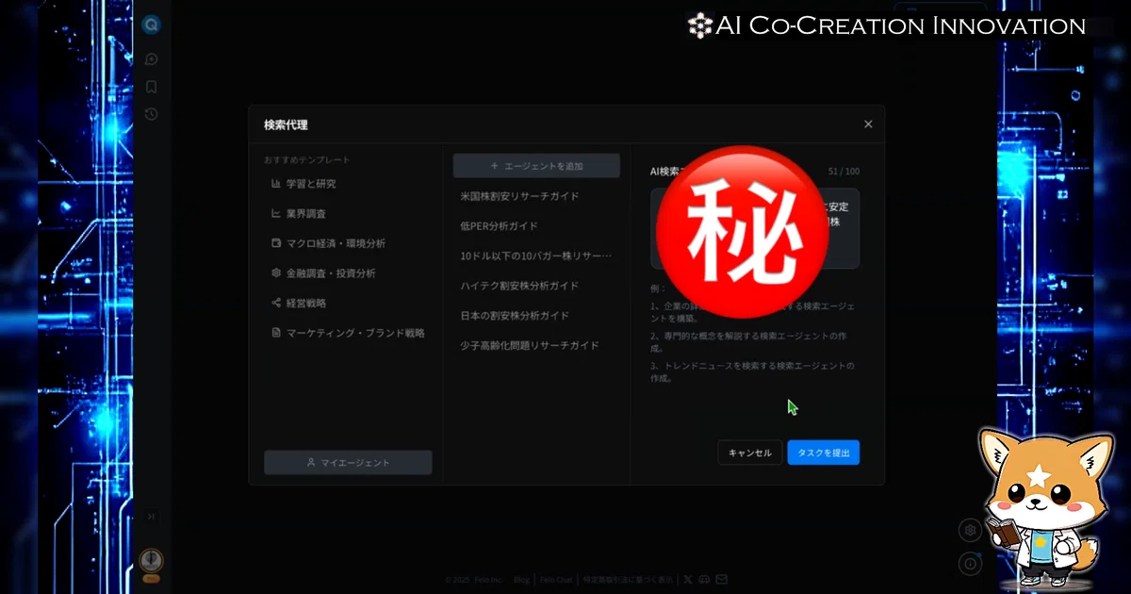Open the Discord footer icon
1131x594 pixels.
[x=705, y=580]
